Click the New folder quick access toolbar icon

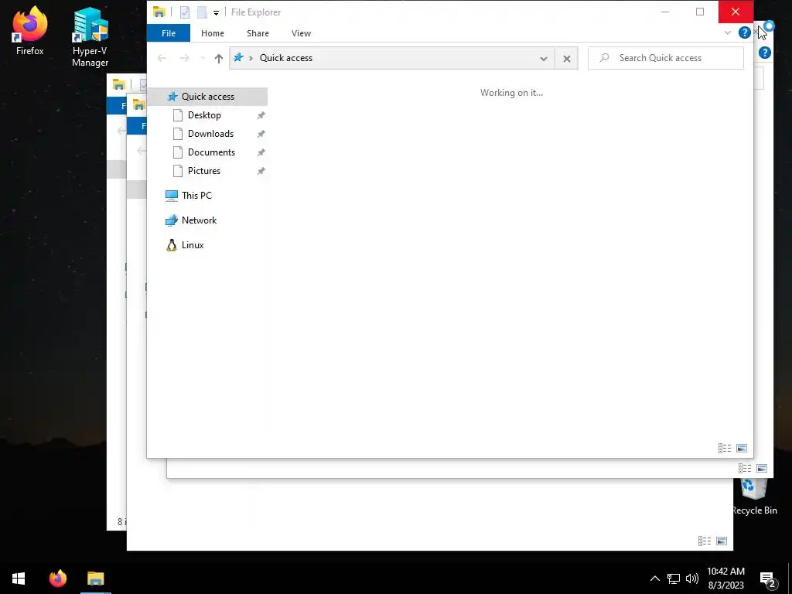202,12
